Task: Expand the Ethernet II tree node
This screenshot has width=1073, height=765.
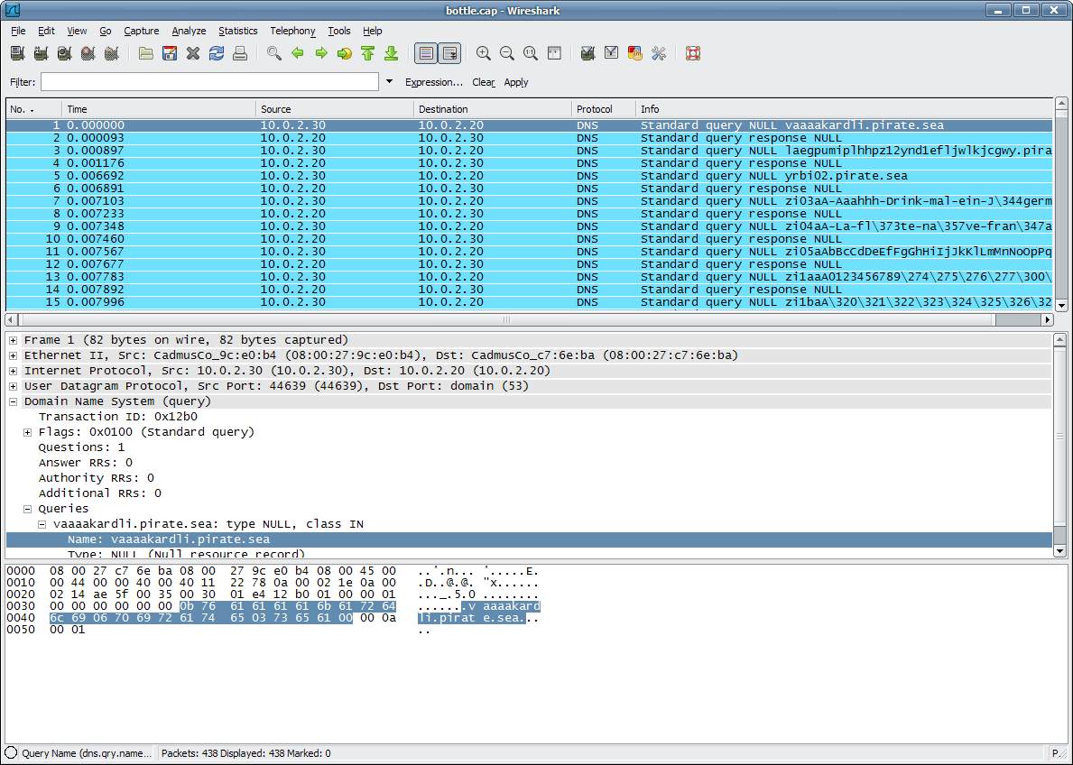Action: coord(13,355)
